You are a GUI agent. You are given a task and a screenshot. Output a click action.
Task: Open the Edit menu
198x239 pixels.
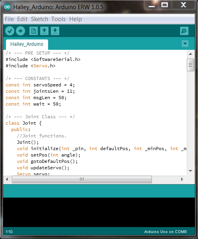tap(22, 19)
